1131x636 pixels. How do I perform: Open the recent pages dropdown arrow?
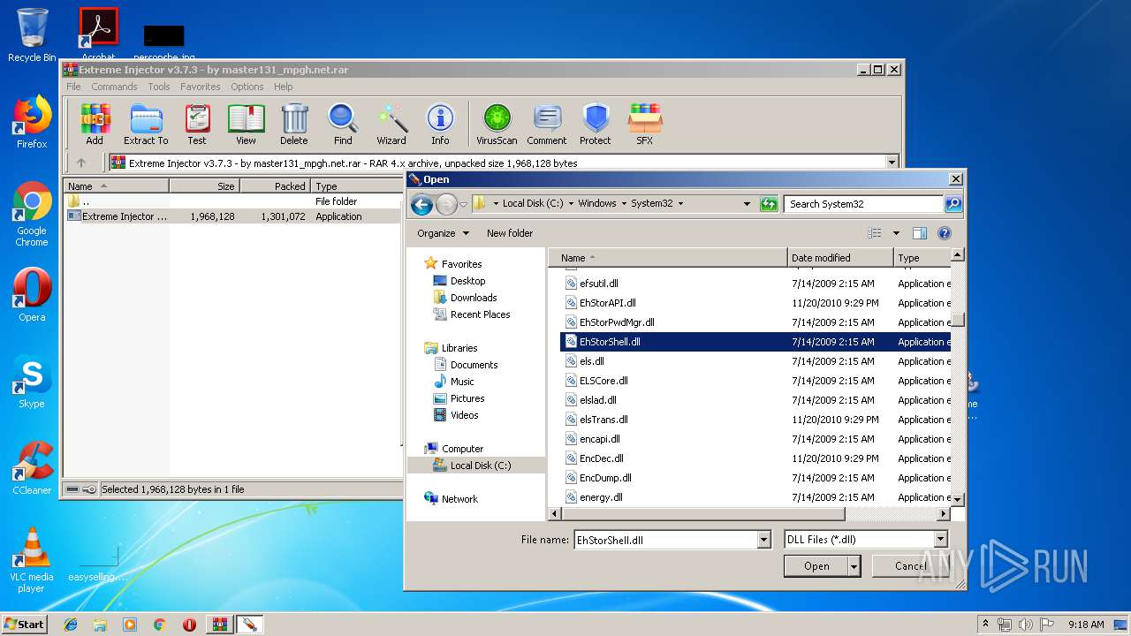click(x=463, y=205)
